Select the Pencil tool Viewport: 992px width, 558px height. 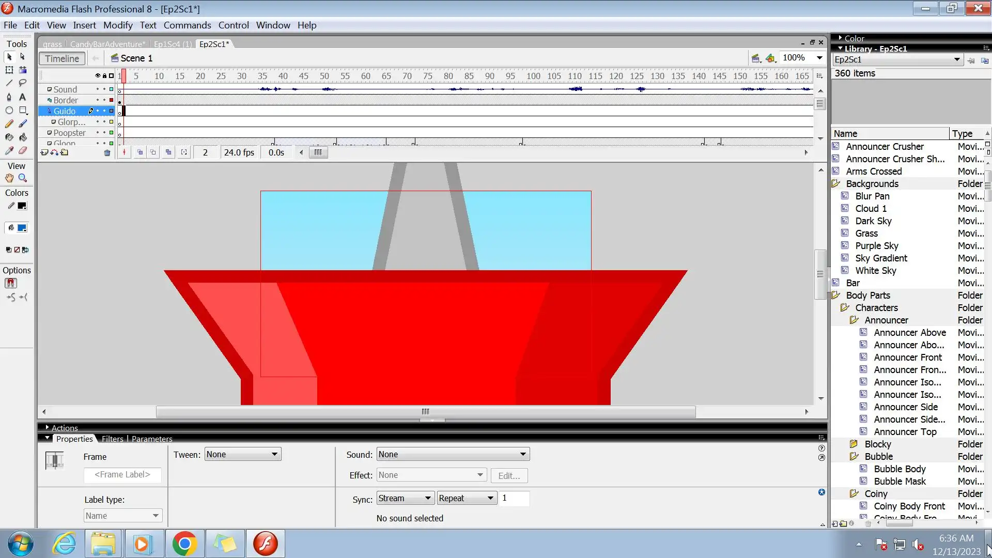click(9, 124)
